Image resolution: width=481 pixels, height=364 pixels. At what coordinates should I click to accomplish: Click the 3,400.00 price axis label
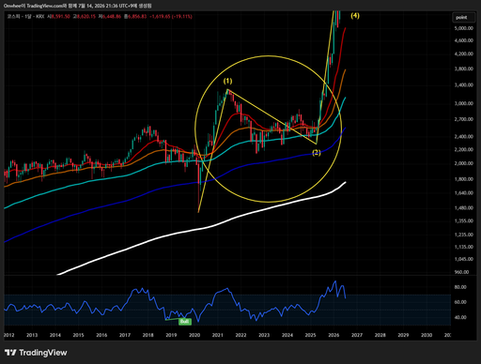click(x=464, y=85)
